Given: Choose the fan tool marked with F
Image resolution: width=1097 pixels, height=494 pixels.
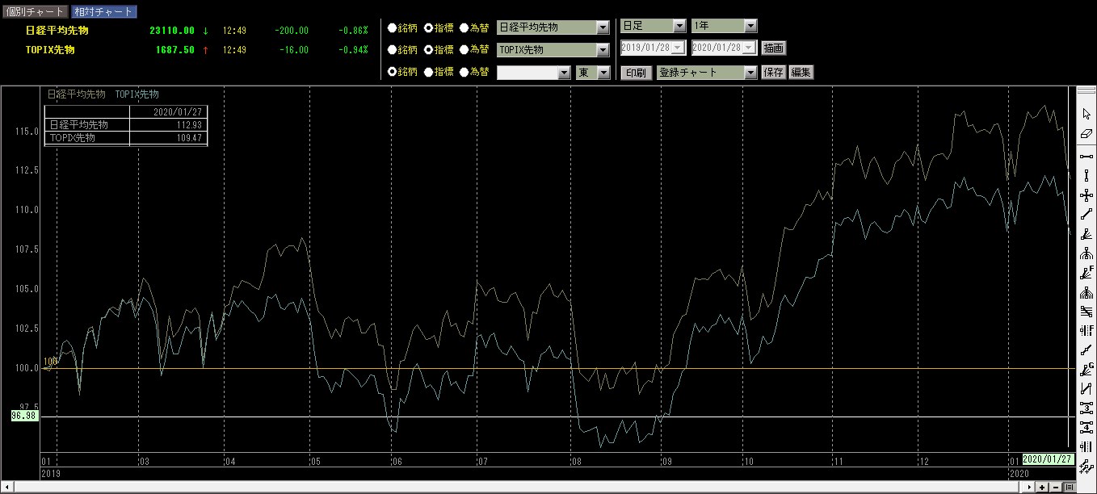Looking at the screenshot, I should 1086,272.
